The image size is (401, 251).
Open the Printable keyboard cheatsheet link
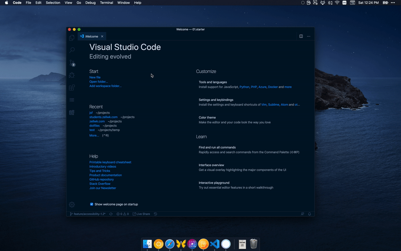click(x=110, y=162)
